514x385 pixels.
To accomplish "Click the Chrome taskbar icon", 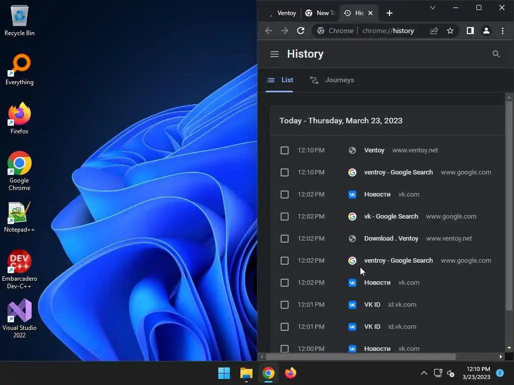I will [268, 373].
